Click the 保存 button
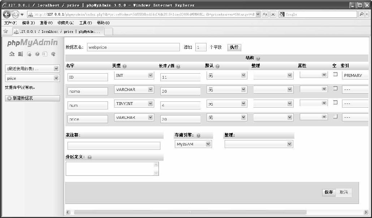This screenshot has height=218, width=372. pyautogui.click(x=329, y=192)
